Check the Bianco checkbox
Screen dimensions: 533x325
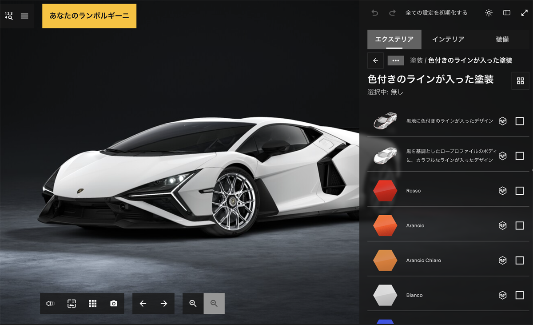pyautogui.click(x=519, y=295)
